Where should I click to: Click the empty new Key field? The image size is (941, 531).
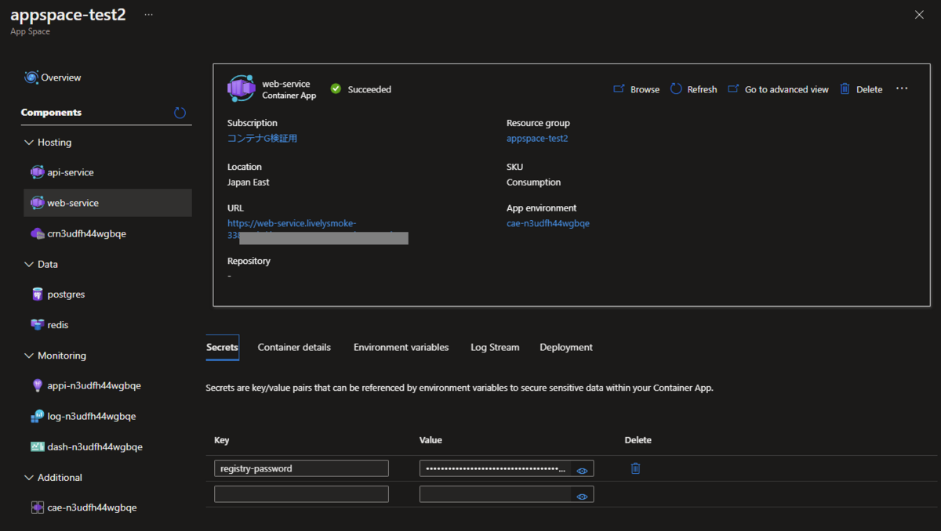point(301,494)
